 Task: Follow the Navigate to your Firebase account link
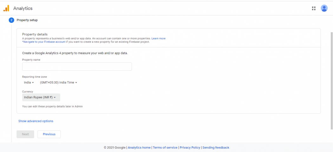(44, 42)
